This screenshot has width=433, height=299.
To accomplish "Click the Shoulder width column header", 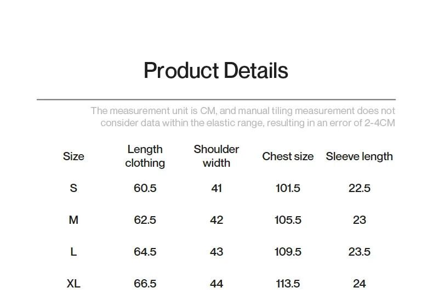I will pyautogui.click(x=216, y=156).
